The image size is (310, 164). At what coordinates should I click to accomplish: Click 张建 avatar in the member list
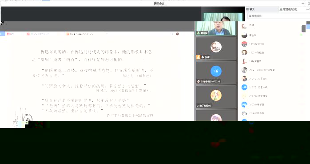pos(244,26)
